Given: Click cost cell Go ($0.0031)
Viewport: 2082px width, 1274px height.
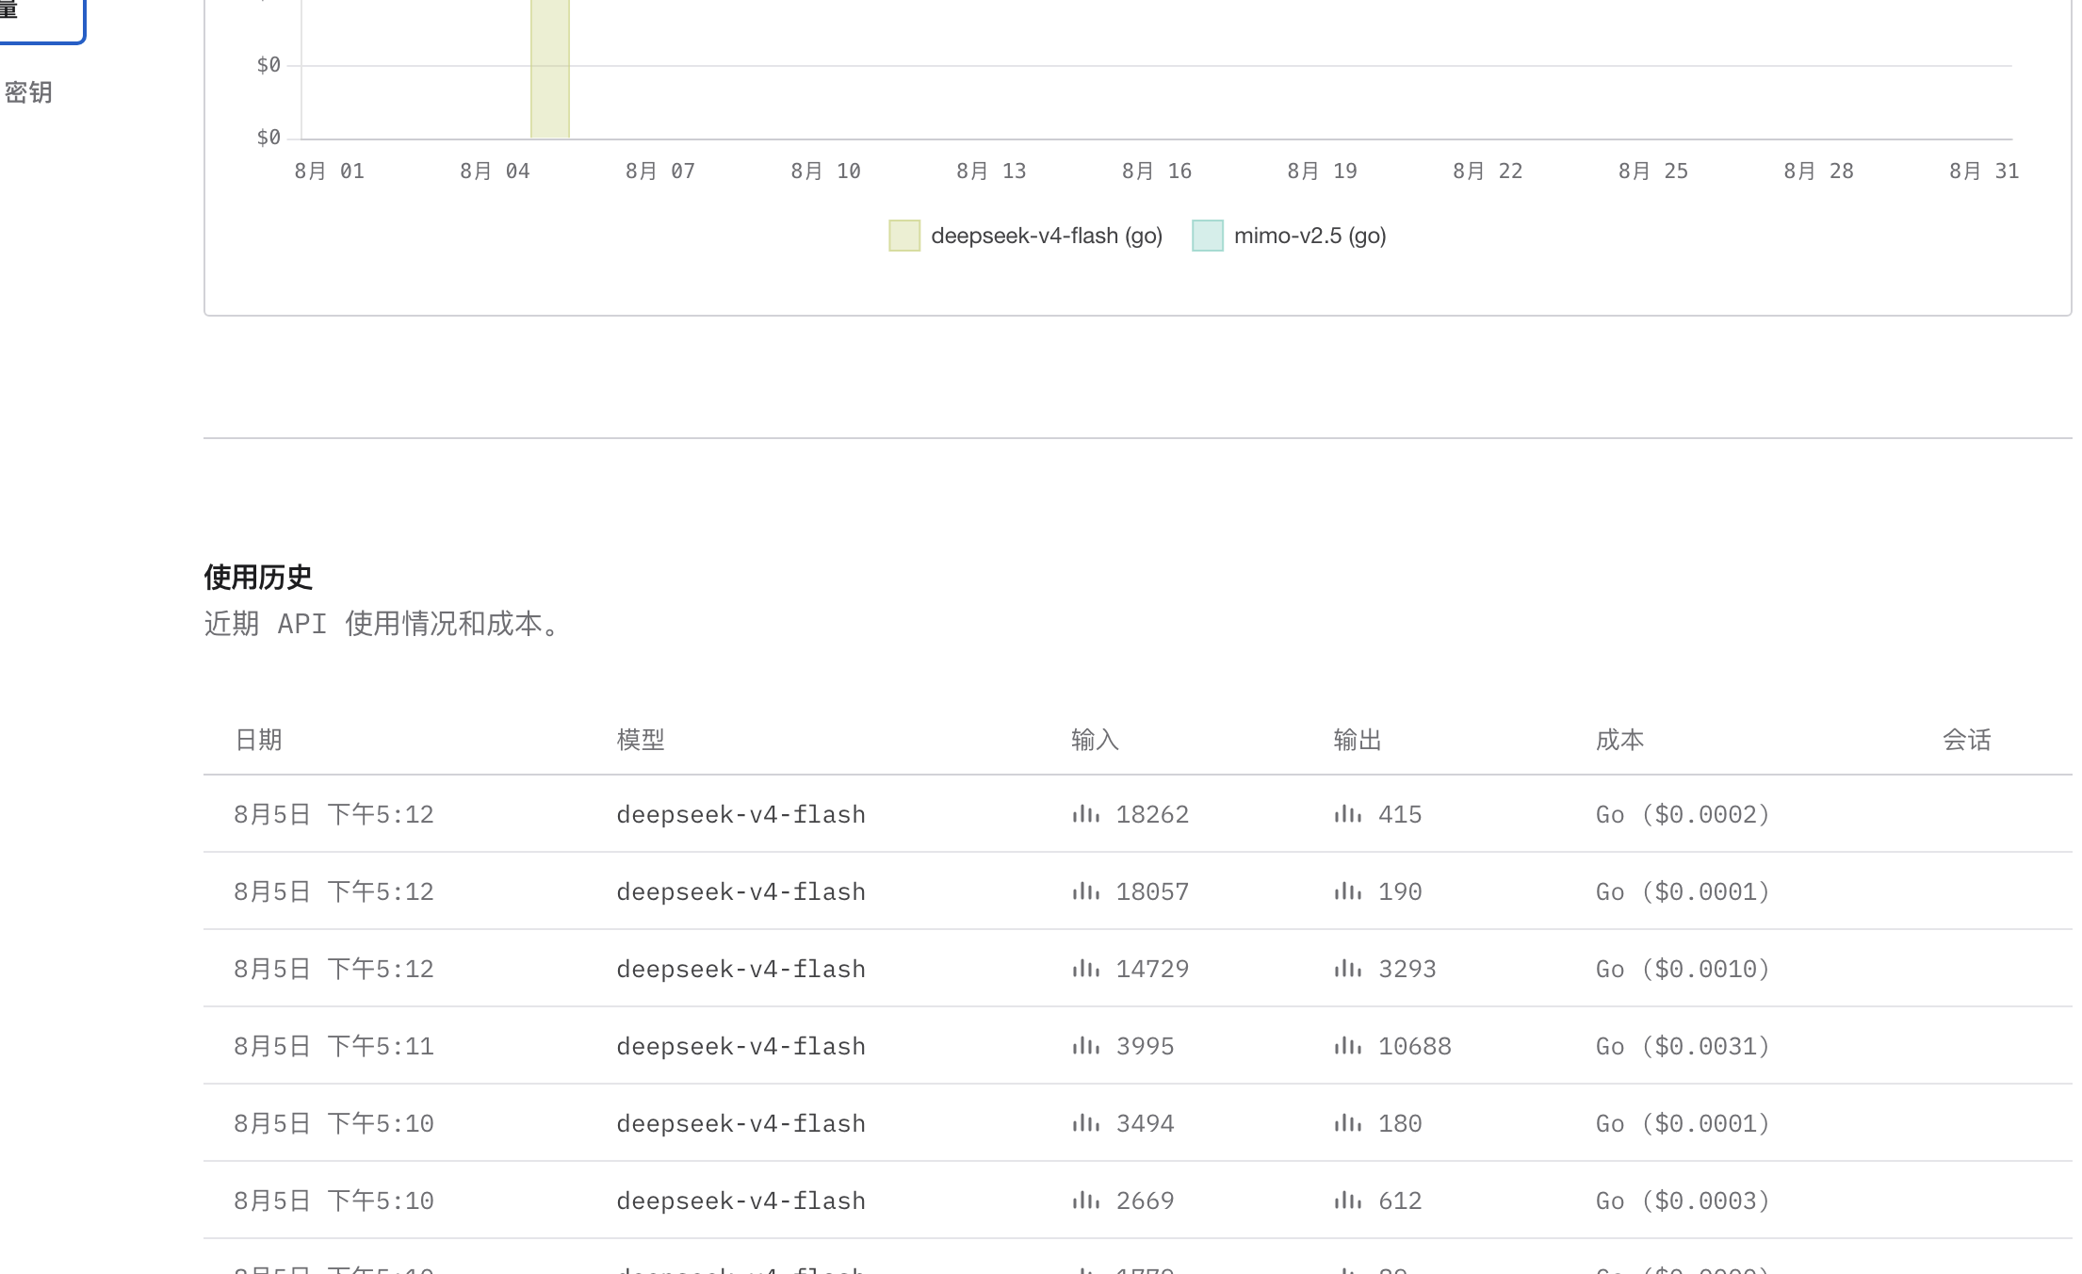Looking at the screenshot, I should coord(1683,1046).
